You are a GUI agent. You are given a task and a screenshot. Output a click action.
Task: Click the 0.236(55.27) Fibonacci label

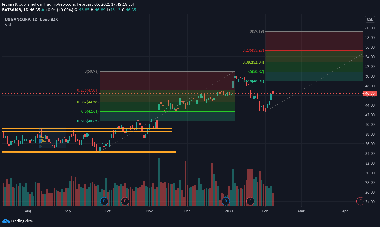[x=253, y=50]
